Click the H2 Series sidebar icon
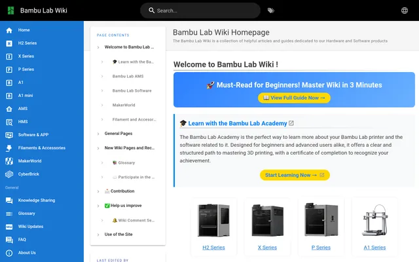Image resolution: width=419 pixels, height=262 pixels. (x=9, y=43)
